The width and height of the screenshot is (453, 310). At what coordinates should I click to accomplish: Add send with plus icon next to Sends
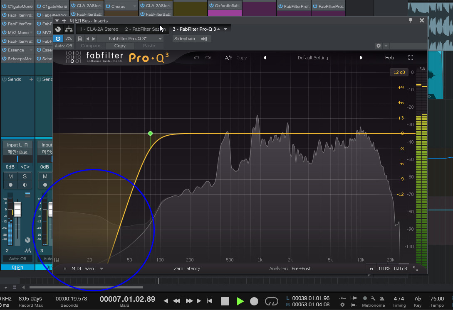[31, 79]
